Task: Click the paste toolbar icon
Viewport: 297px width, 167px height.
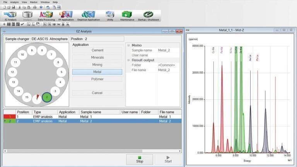Action: pos(29,7)
